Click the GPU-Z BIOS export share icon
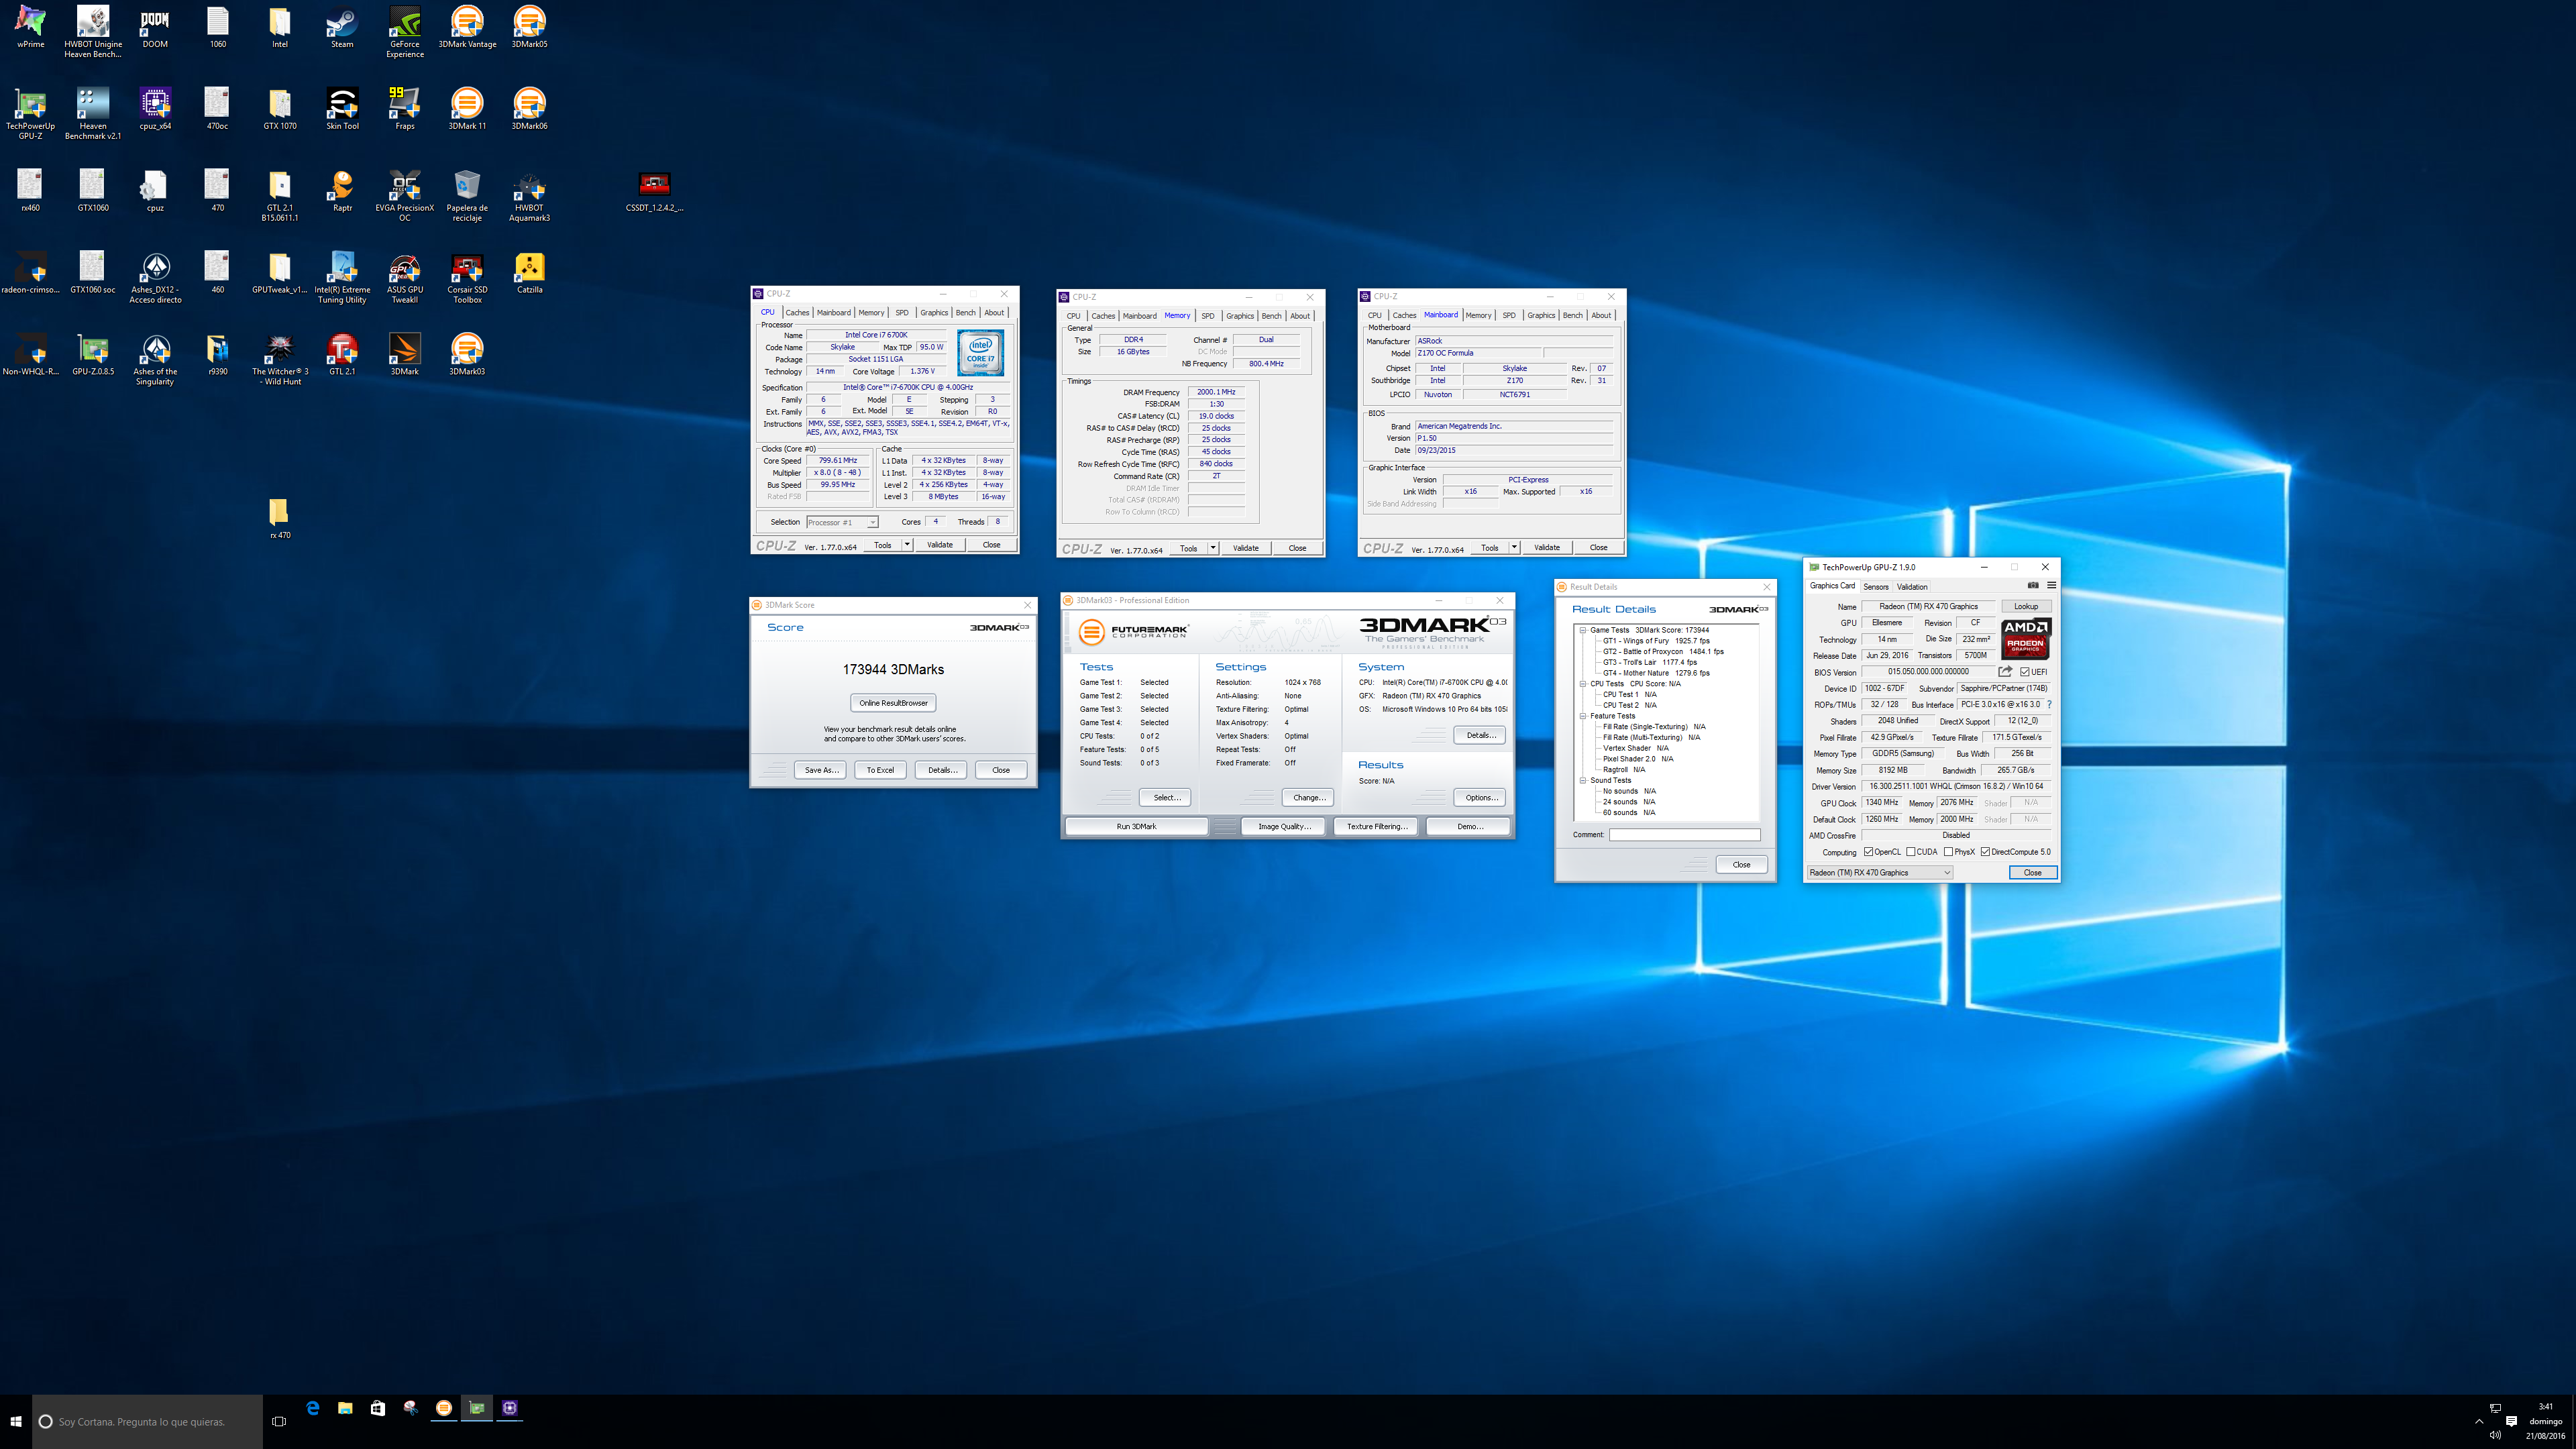The image size is (2576, 1449). [x=2005, y=672]
